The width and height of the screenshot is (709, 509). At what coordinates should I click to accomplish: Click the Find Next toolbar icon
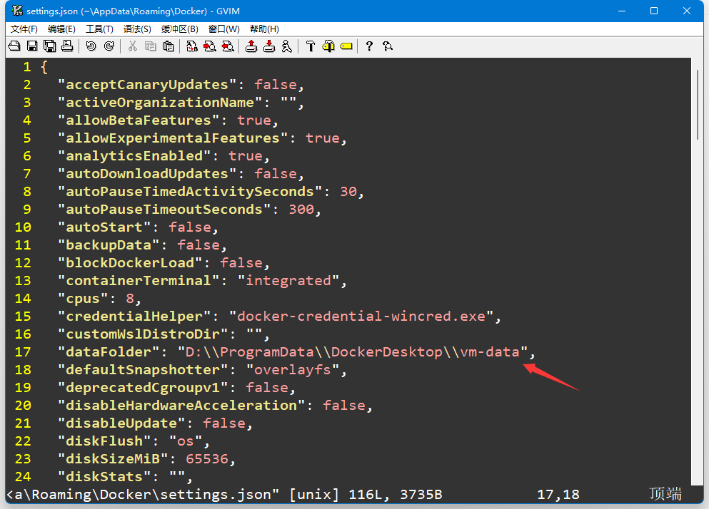point(210,46)
